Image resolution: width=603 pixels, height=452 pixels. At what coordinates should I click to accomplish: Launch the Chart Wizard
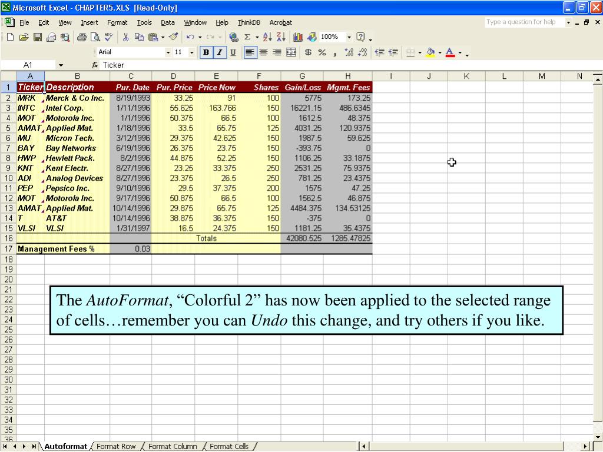pyautogui.click(x=298, y=37)
